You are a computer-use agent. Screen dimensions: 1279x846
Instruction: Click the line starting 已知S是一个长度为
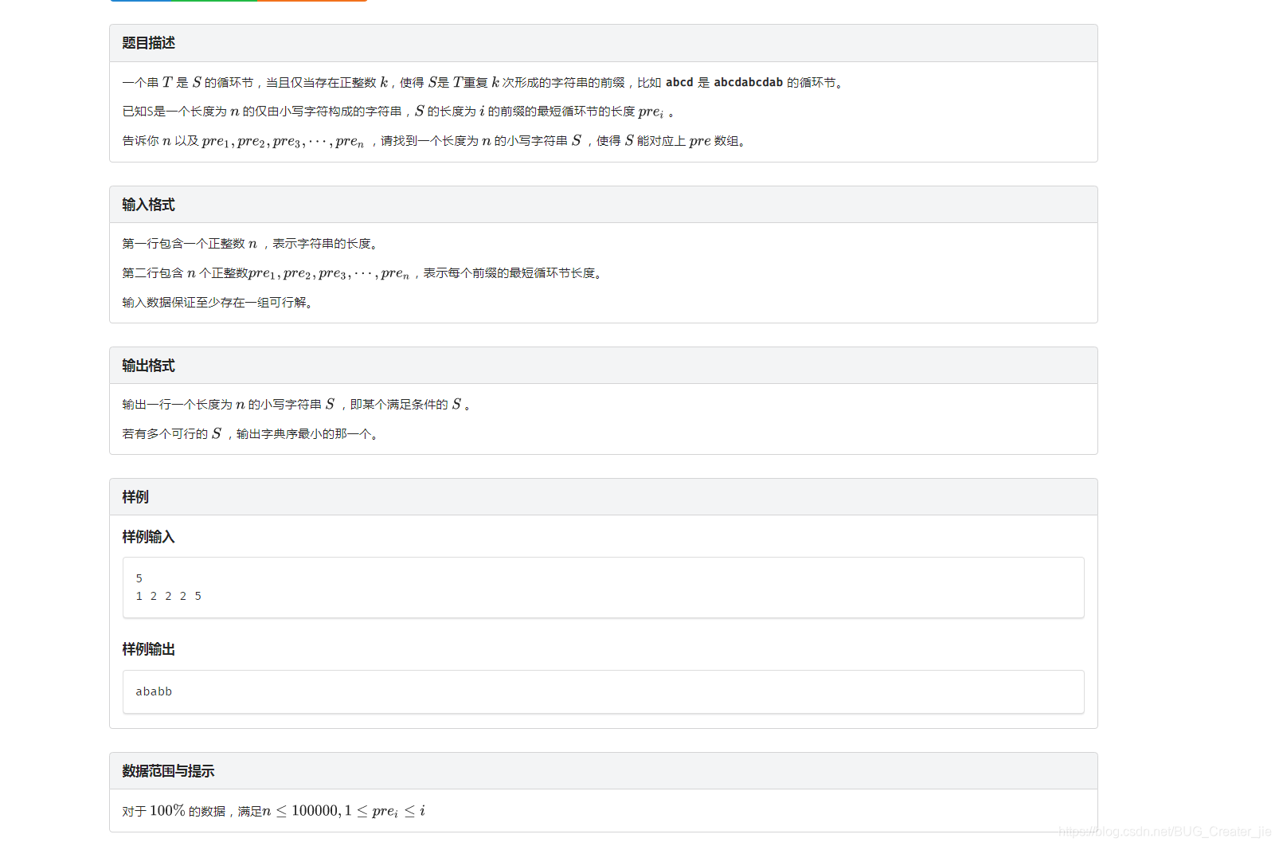coord(398,112)
